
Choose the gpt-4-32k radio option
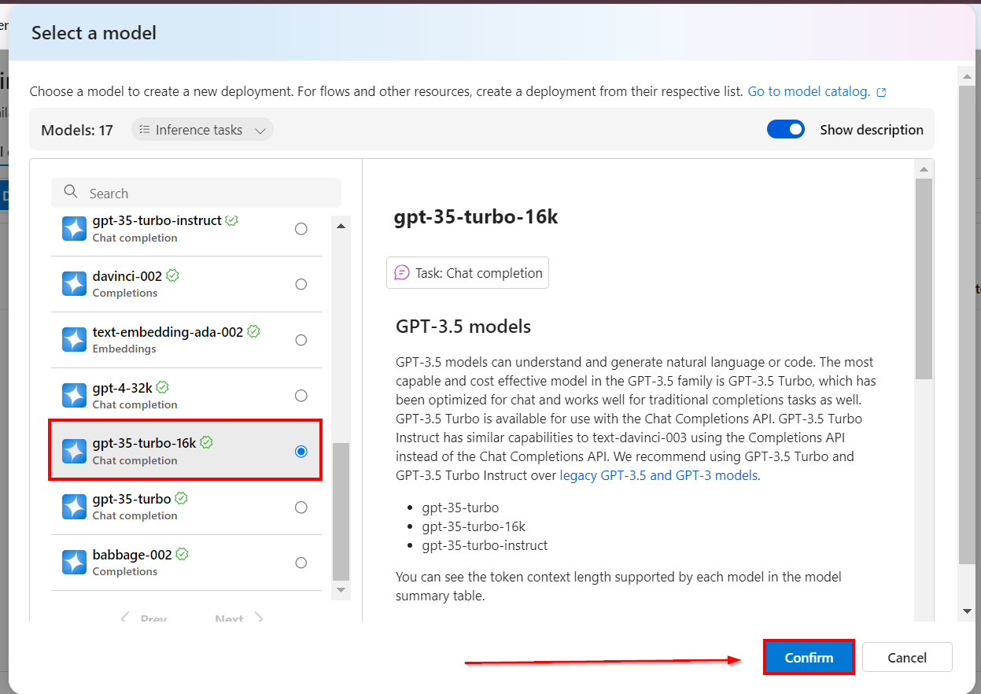tap(301, 395)
